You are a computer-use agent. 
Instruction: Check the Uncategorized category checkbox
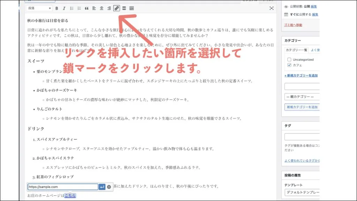pyautogui.click(x=289, y=59)
